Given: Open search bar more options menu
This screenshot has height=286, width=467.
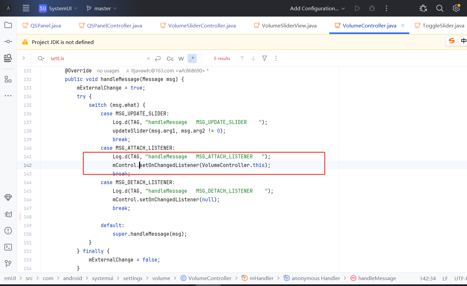Looking at the screenshot, I should pos(276,58).
